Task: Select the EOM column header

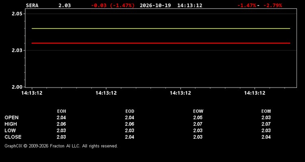Action: pyautogui.click(x=266, y=111)
